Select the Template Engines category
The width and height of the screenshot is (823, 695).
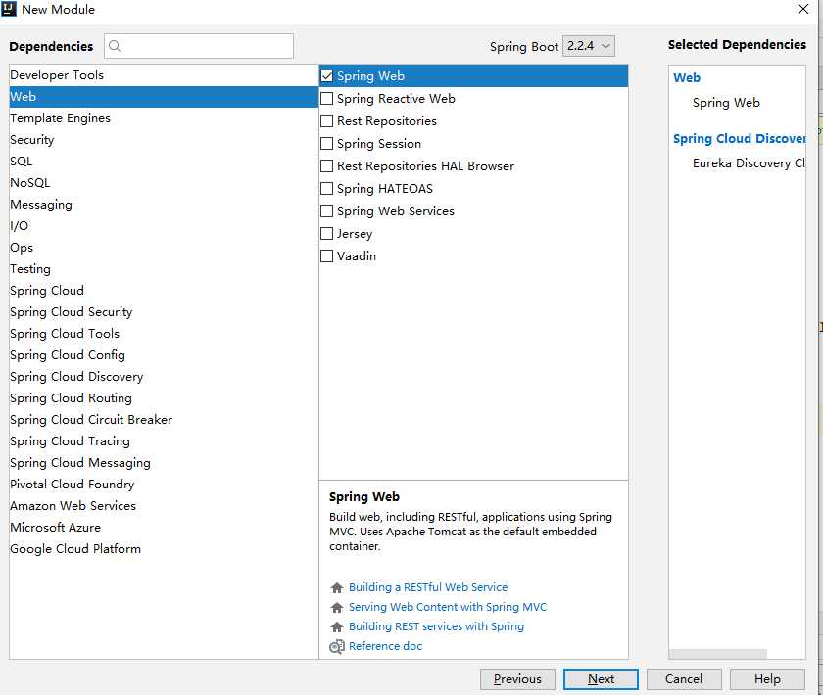pos(164,118)
